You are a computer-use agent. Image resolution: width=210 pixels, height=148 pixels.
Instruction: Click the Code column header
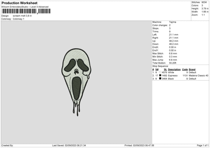click(x=185, y=69)
